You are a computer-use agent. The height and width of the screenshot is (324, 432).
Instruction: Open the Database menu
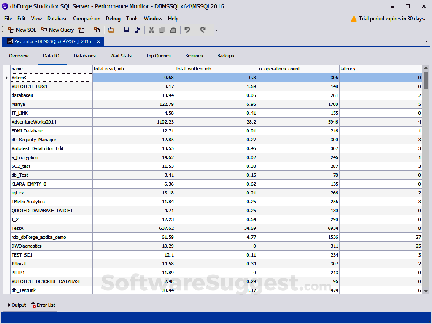click(x=57, y=19)
